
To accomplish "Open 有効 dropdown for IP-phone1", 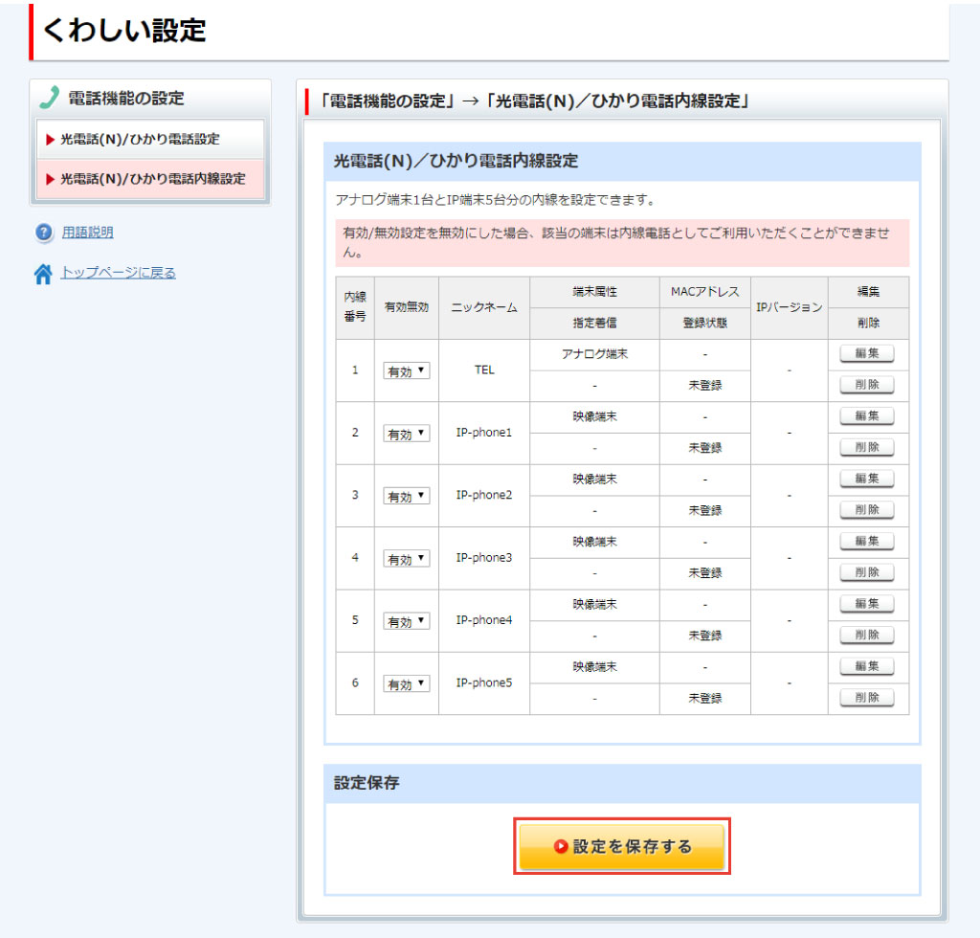I will point(406,433).
